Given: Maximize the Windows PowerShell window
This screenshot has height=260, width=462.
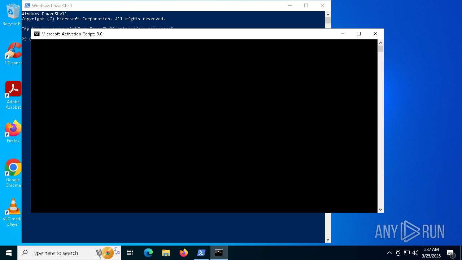Looking at the screenshot, I should [306, 5].
